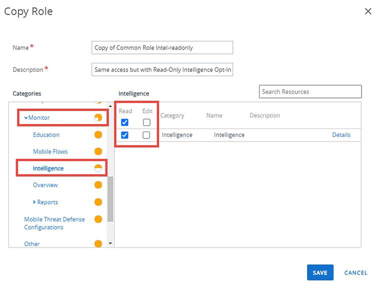375x283 pixels.
Task: Collapse the Monitor category
Action: [26, 117]
